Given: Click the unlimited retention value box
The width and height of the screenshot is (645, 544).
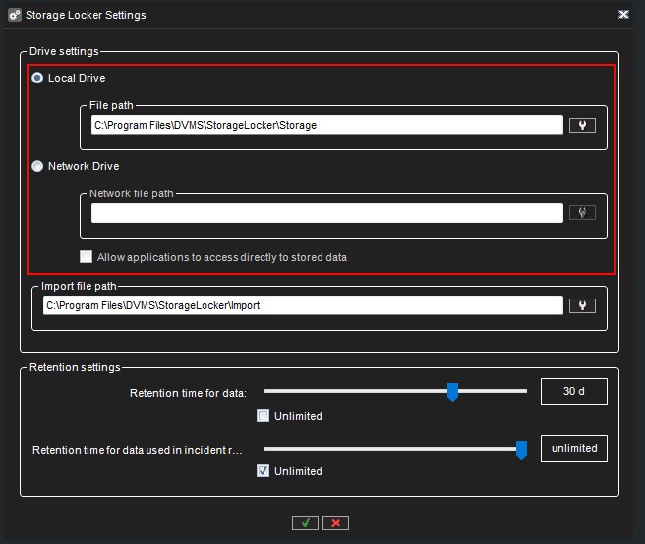Looking at the screenshot, I should pyautogui.click(x=574, y=448).
